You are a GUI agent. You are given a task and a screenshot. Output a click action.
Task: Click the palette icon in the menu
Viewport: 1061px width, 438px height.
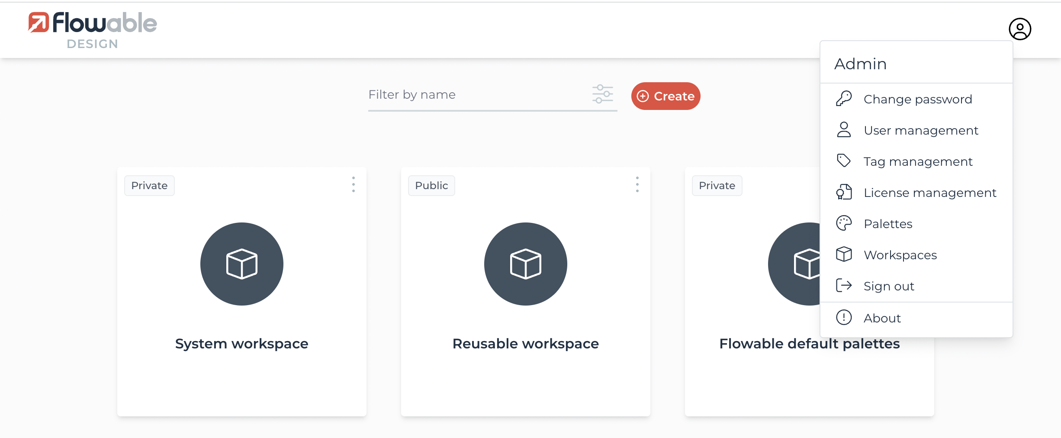(843, 224)
